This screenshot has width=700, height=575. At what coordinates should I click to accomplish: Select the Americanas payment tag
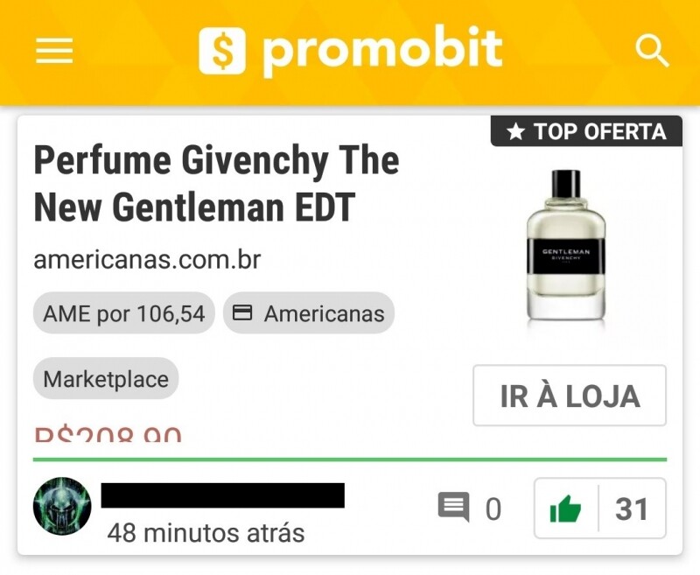click(309, 313)
